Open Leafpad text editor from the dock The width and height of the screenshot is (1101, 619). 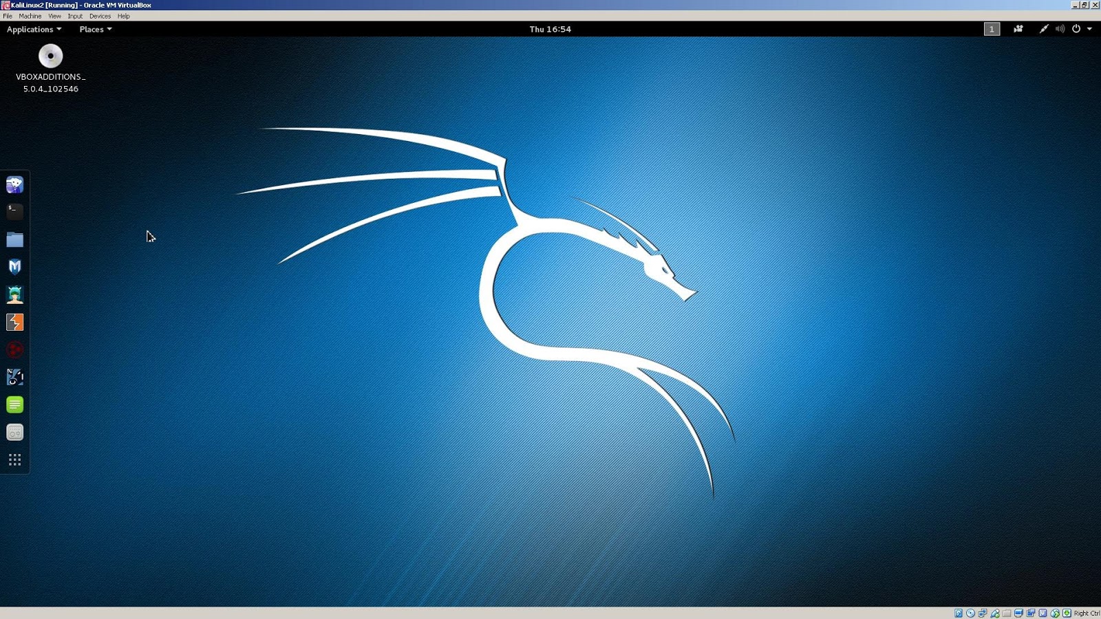[14, 404]
